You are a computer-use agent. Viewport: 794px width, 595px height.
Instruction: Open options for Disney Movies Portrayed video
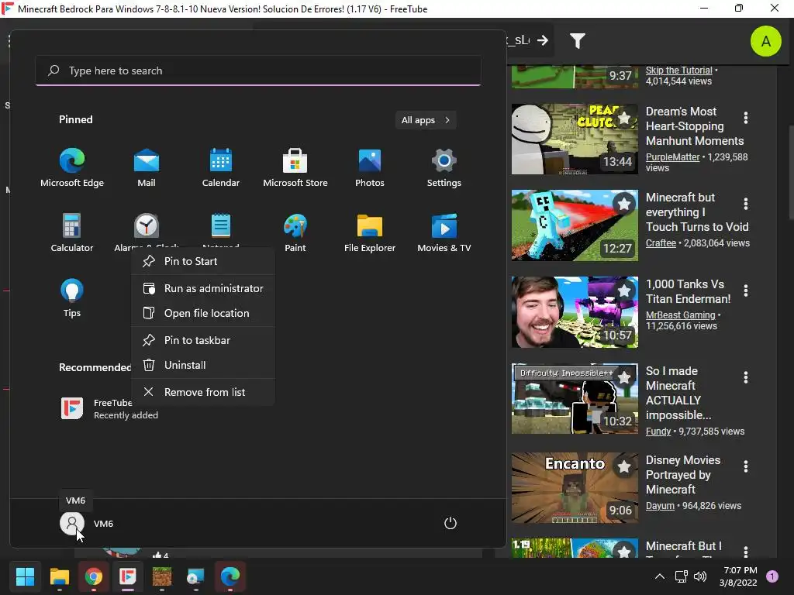pyautogui.click(x=745, y=466)
